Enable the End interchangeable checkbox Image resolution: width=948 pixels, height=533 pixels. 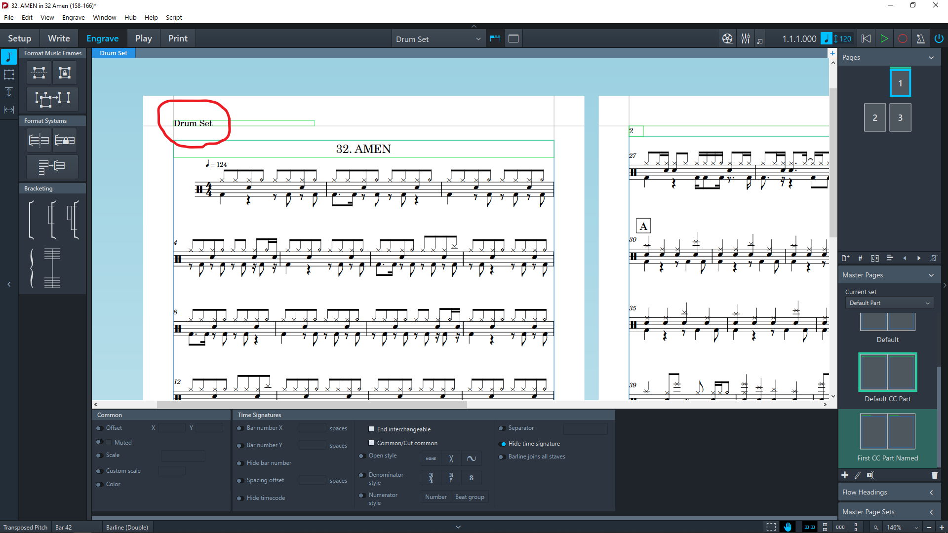coord(371,429)
